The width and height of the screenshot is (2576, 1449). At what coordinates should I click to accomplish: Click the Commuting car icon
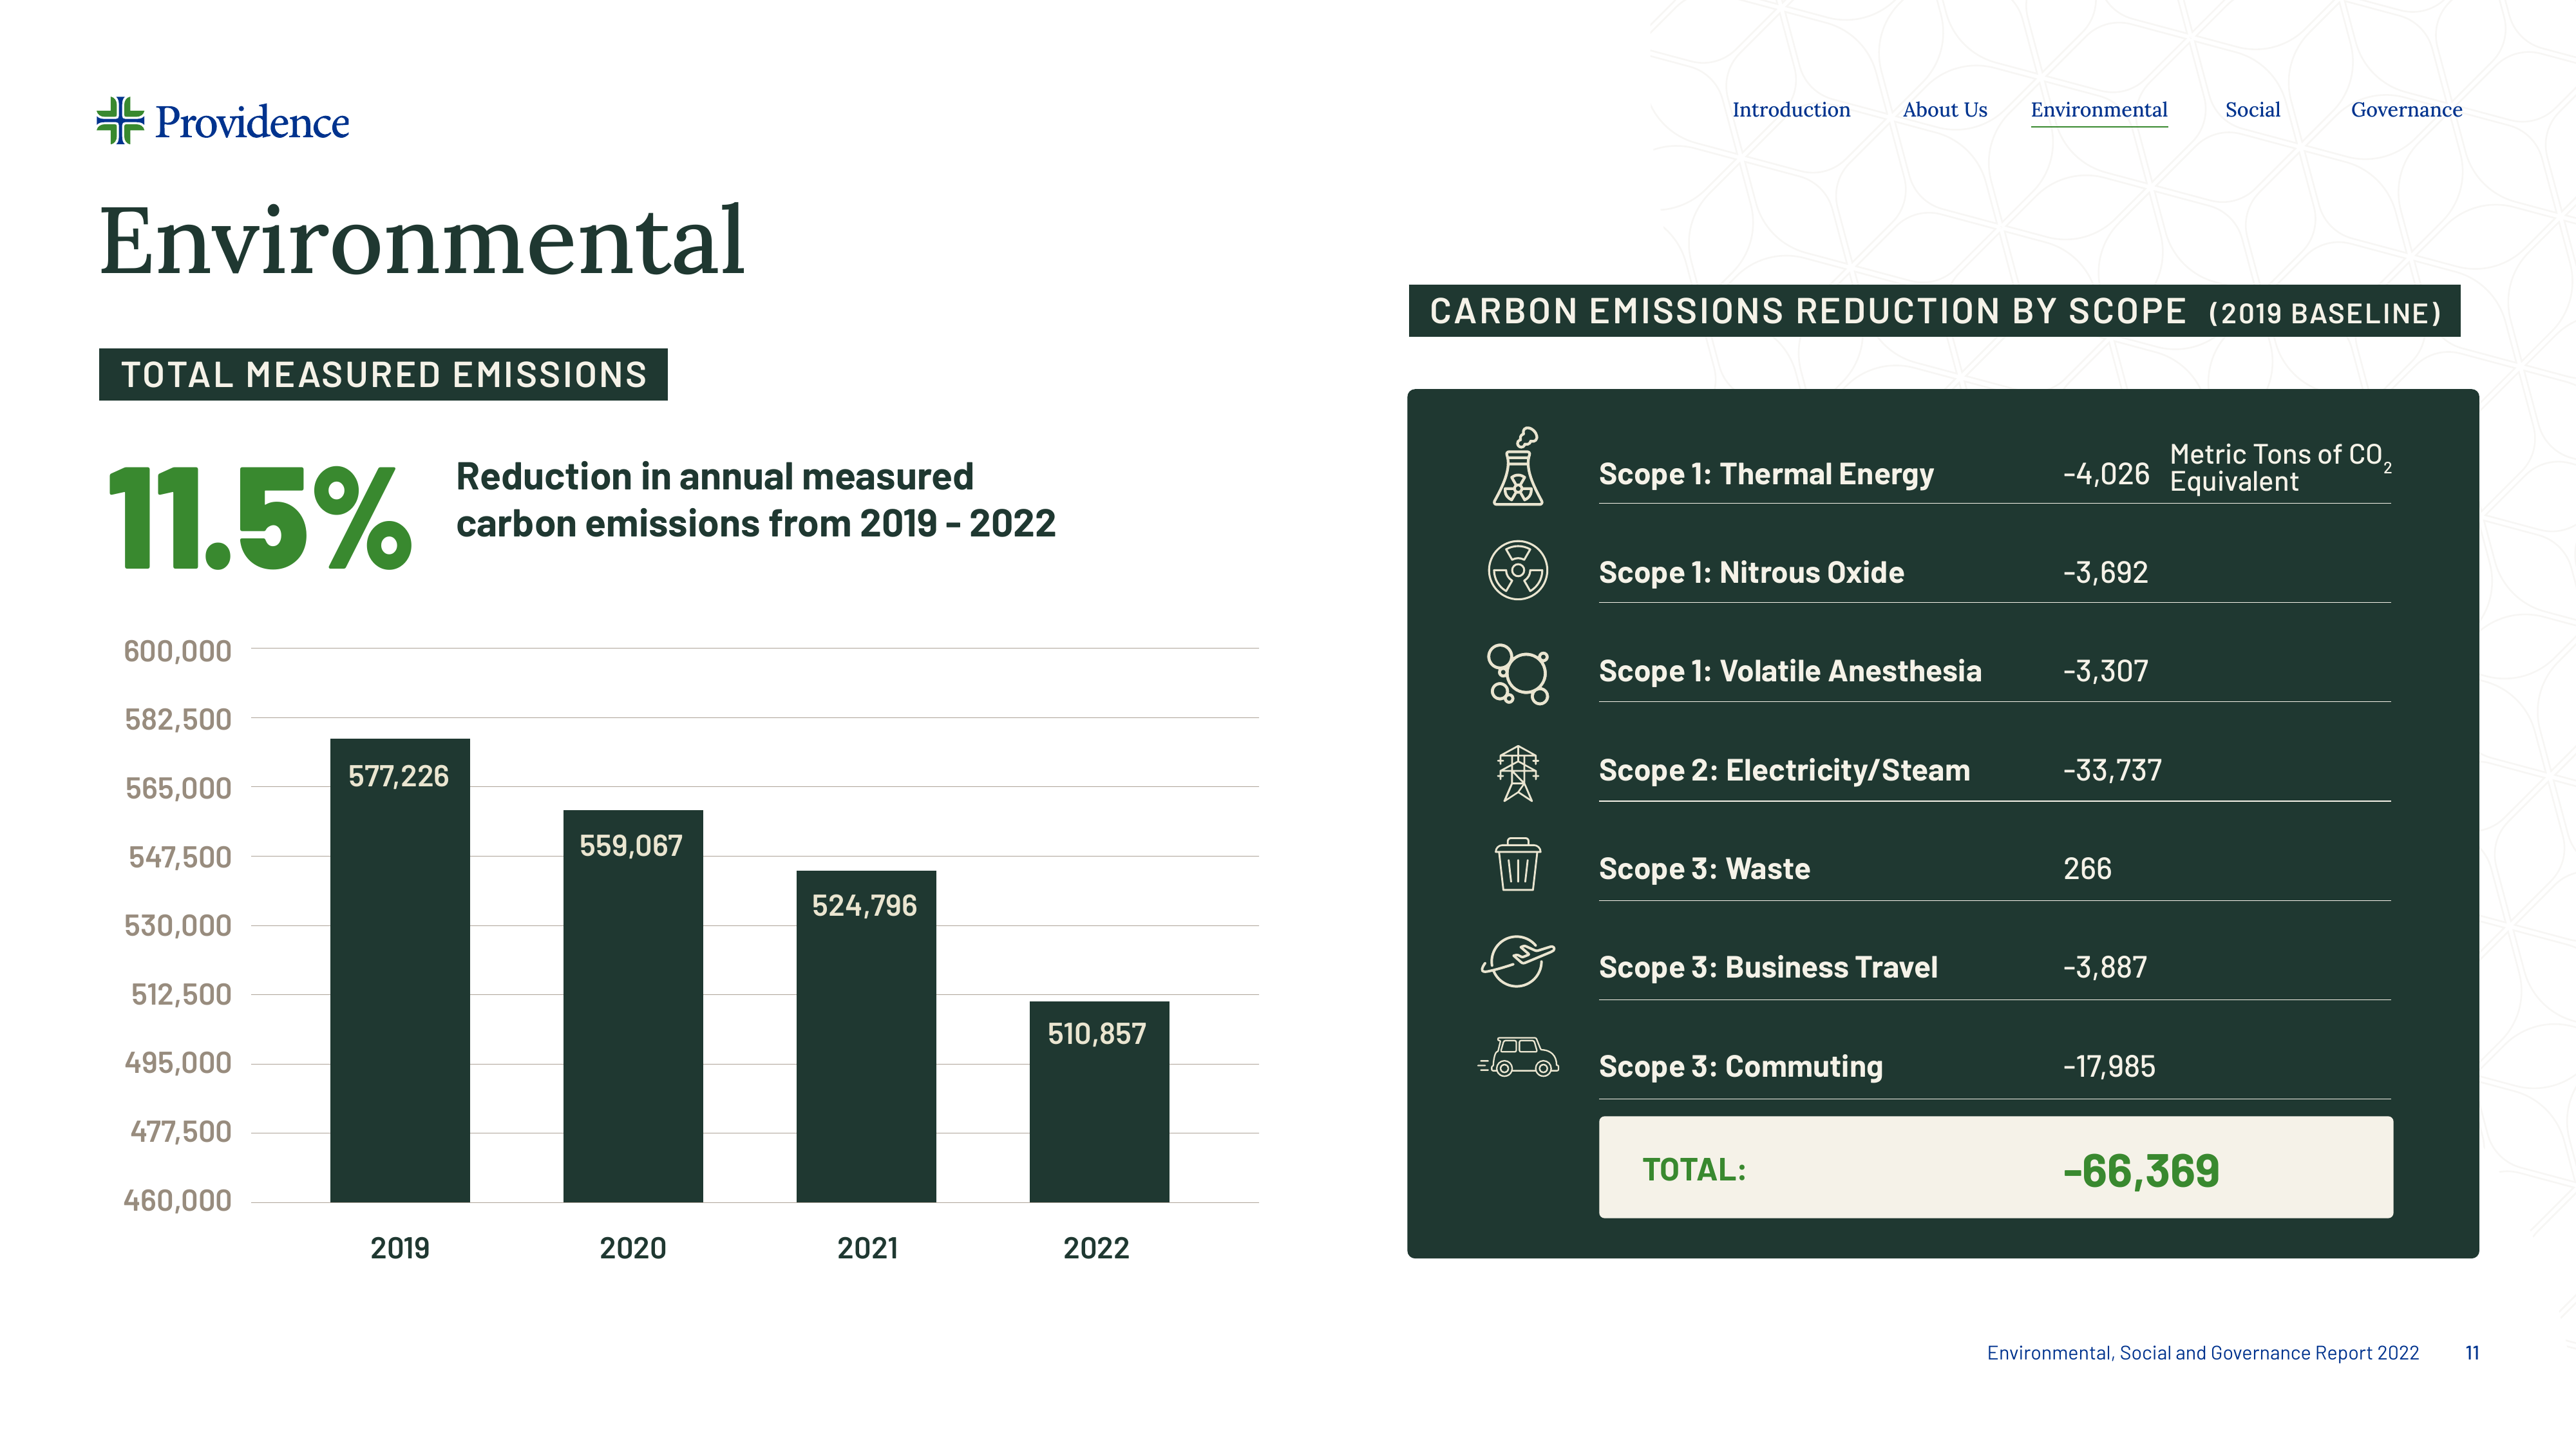1518,1057
